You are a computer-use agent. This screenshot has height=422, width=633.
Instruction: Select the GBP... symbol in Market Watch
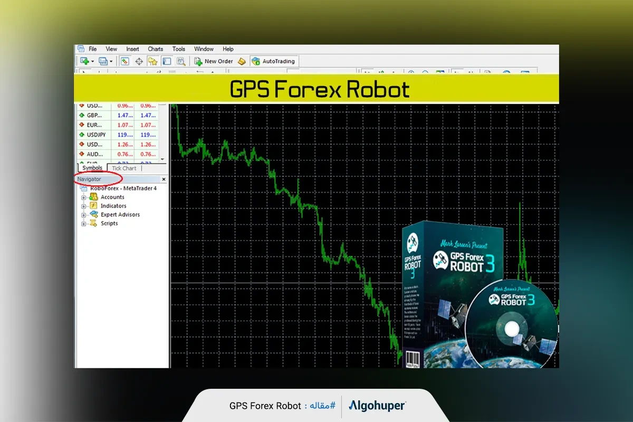click(94, 115)
